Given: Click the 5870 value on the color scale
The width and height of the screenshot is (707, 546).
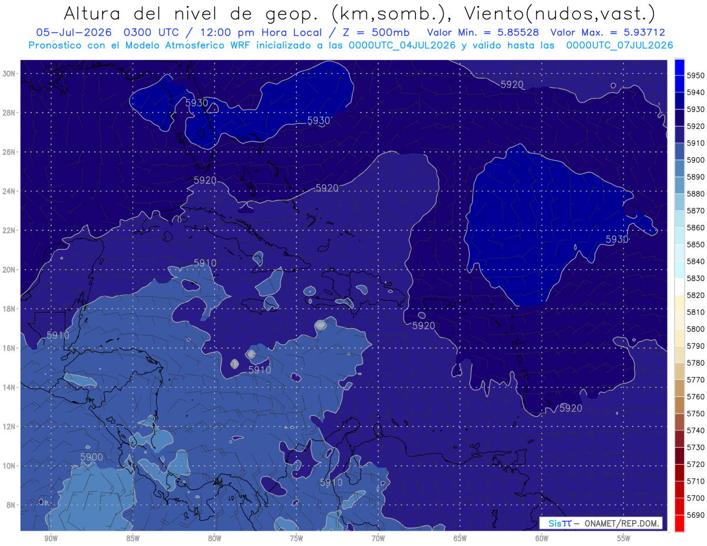Looking at the screenshot, I should (x=695, y=210).
